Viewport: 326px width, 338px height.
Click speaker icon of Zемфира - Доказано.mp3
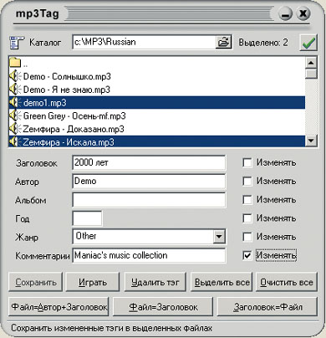click(15, 129)
